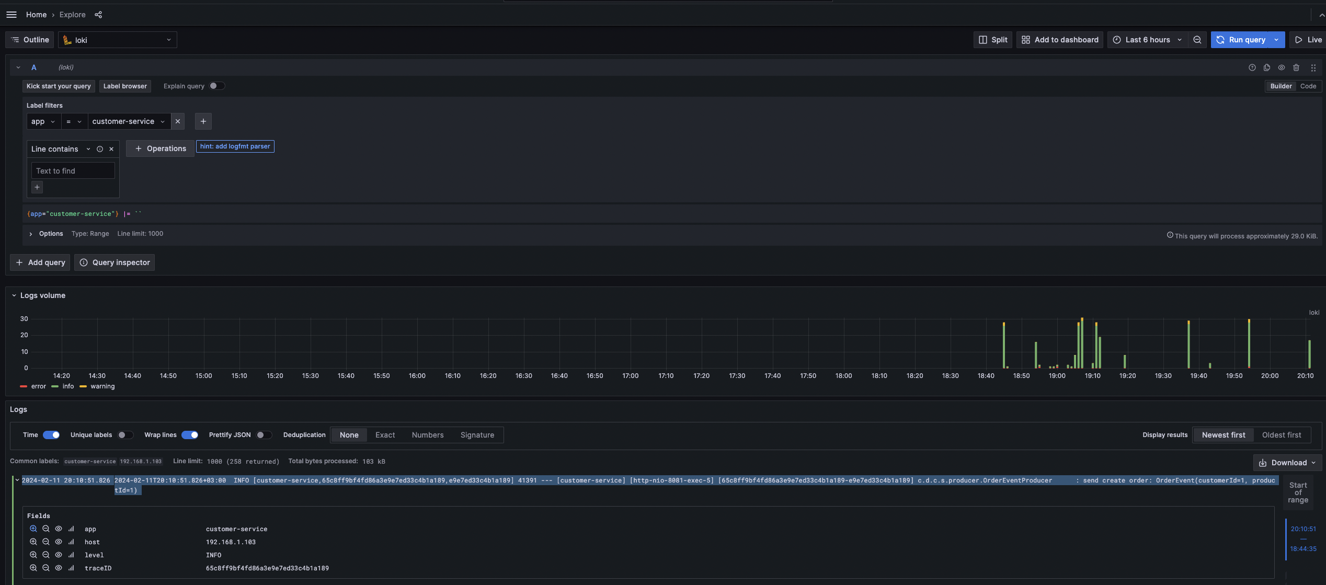Click filter-out-value icon on app field
The width and height of the screenshot is (1326, 585).
[46, 529]
